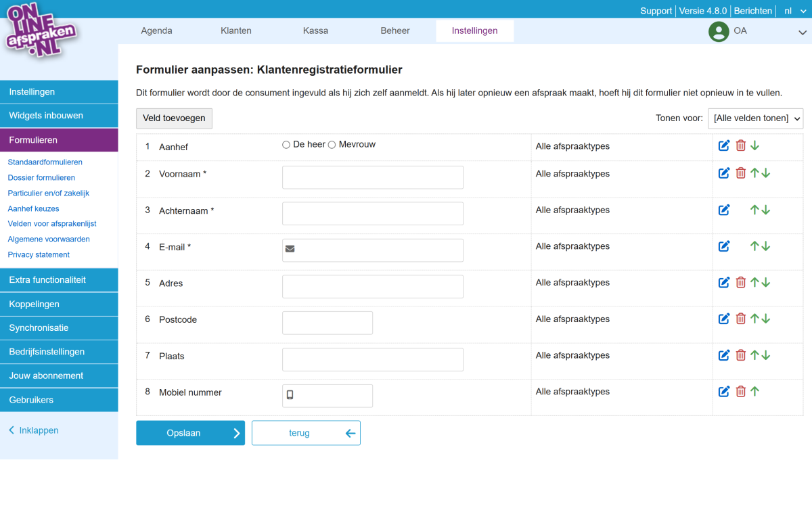
Task: Edit the Postcode field
Action: (724, 319)
